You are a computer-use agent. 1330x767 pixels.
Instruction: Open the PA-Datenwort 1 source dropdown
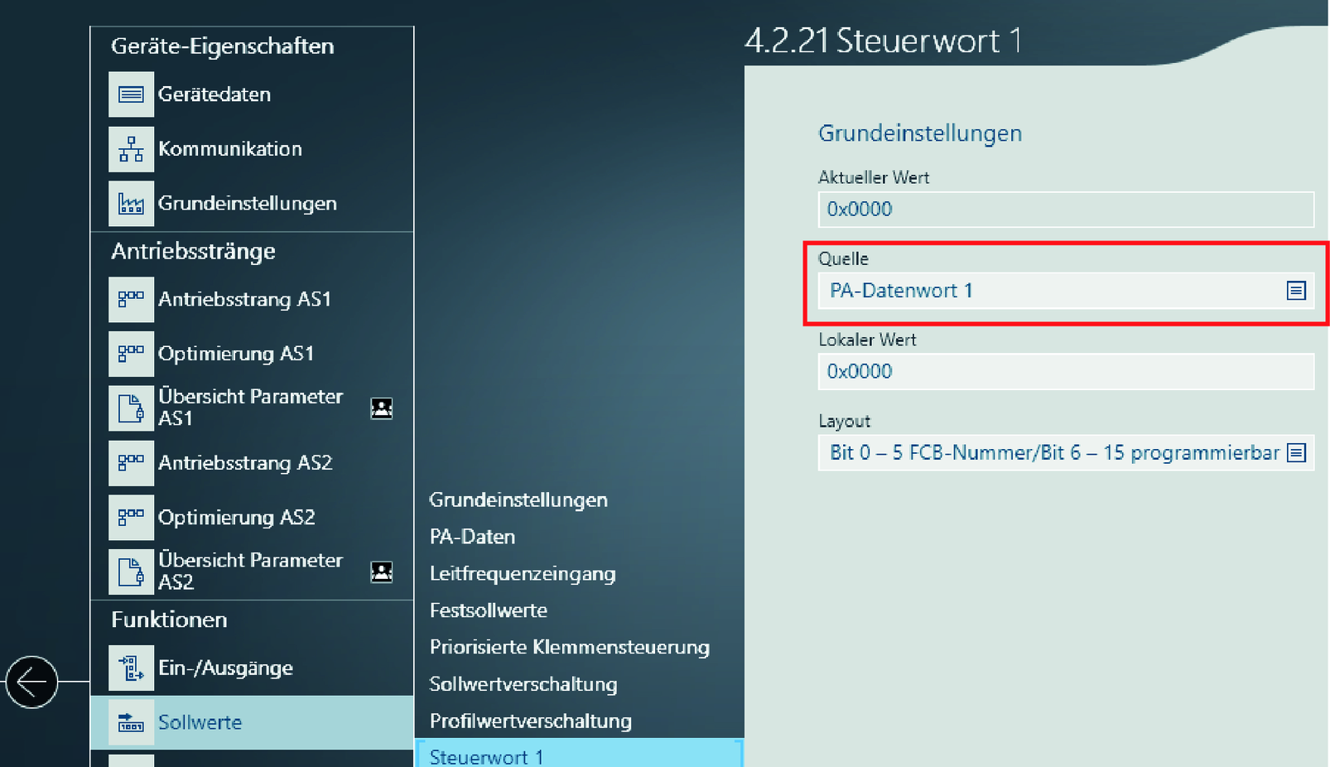pos(1052,291)
